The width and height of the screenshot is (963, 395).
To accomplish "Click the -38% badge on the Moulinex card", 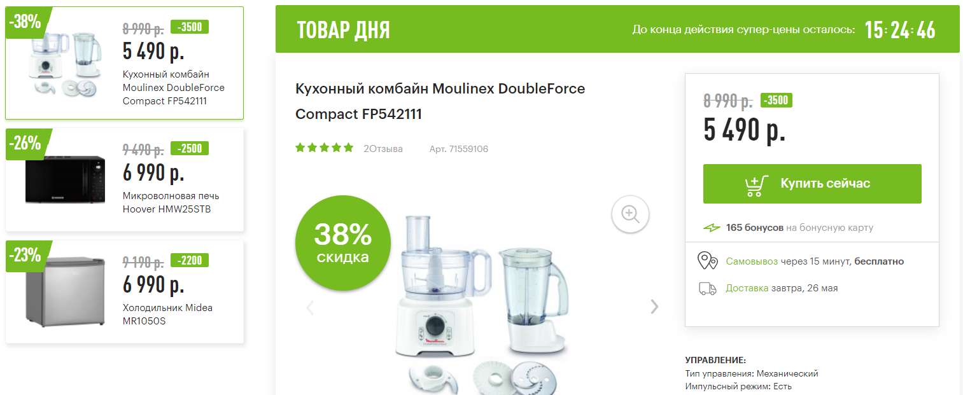I will pyautogui.click(x=25, y=22).
